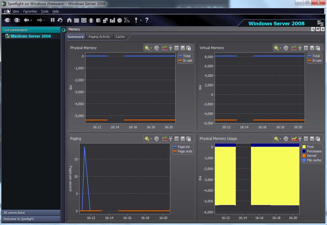Open the Back arrow history dropdown
The image size is (327, 225).
point(31,21)
